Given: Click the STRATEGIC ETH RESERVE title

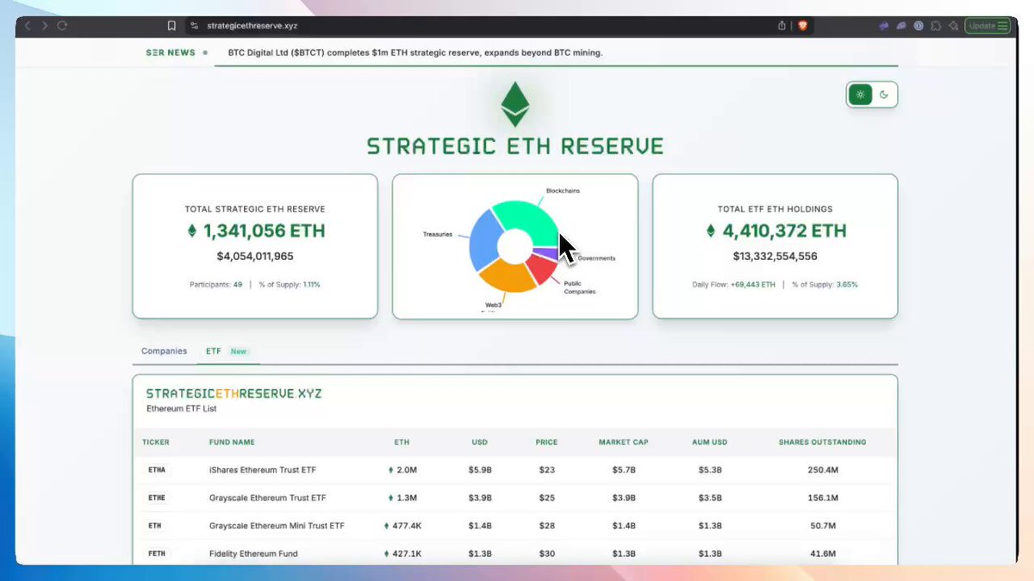Looking at the screenshot, I should 515,145.
